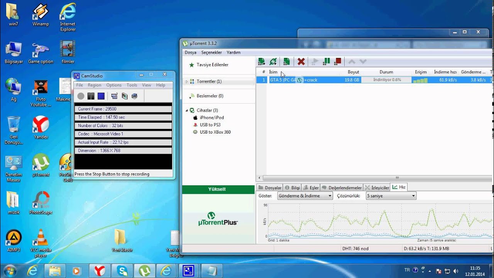Screen dimensions: 494x278
Task: Click the volume speaker tray icon
Action: 456,271
